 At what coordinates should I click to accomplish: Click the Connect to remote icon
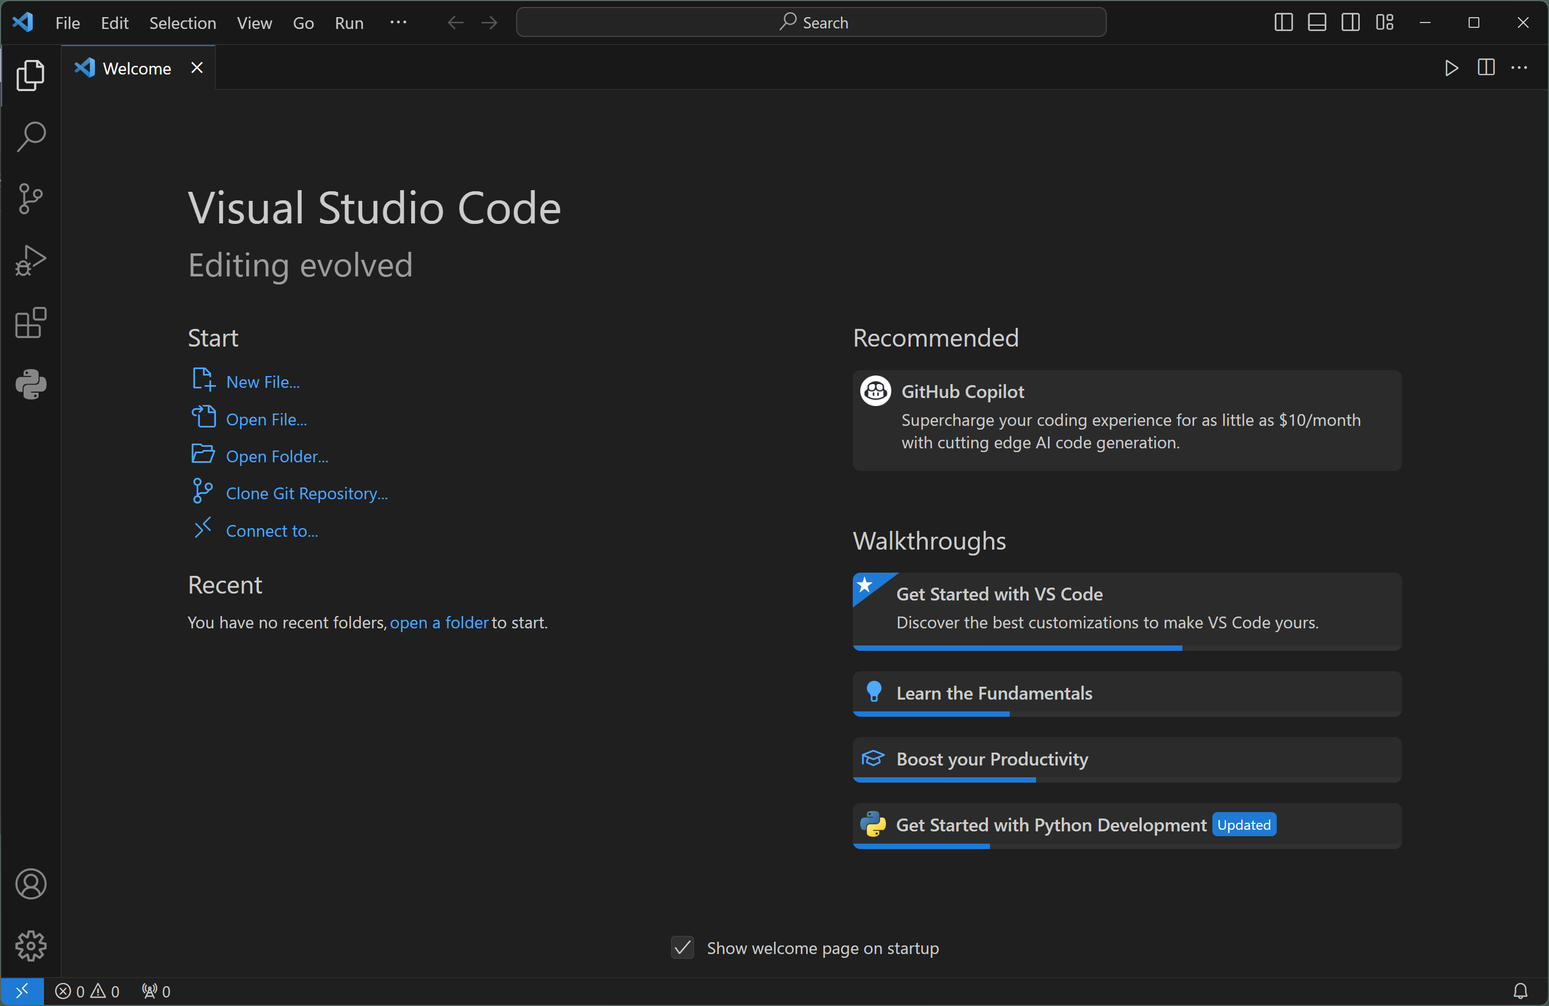[x=203, y=528]
